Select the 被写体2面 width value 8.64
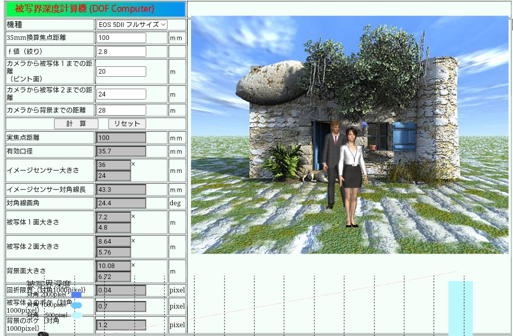The height and width of the screenshot is (336, 513). pos(114,242)
